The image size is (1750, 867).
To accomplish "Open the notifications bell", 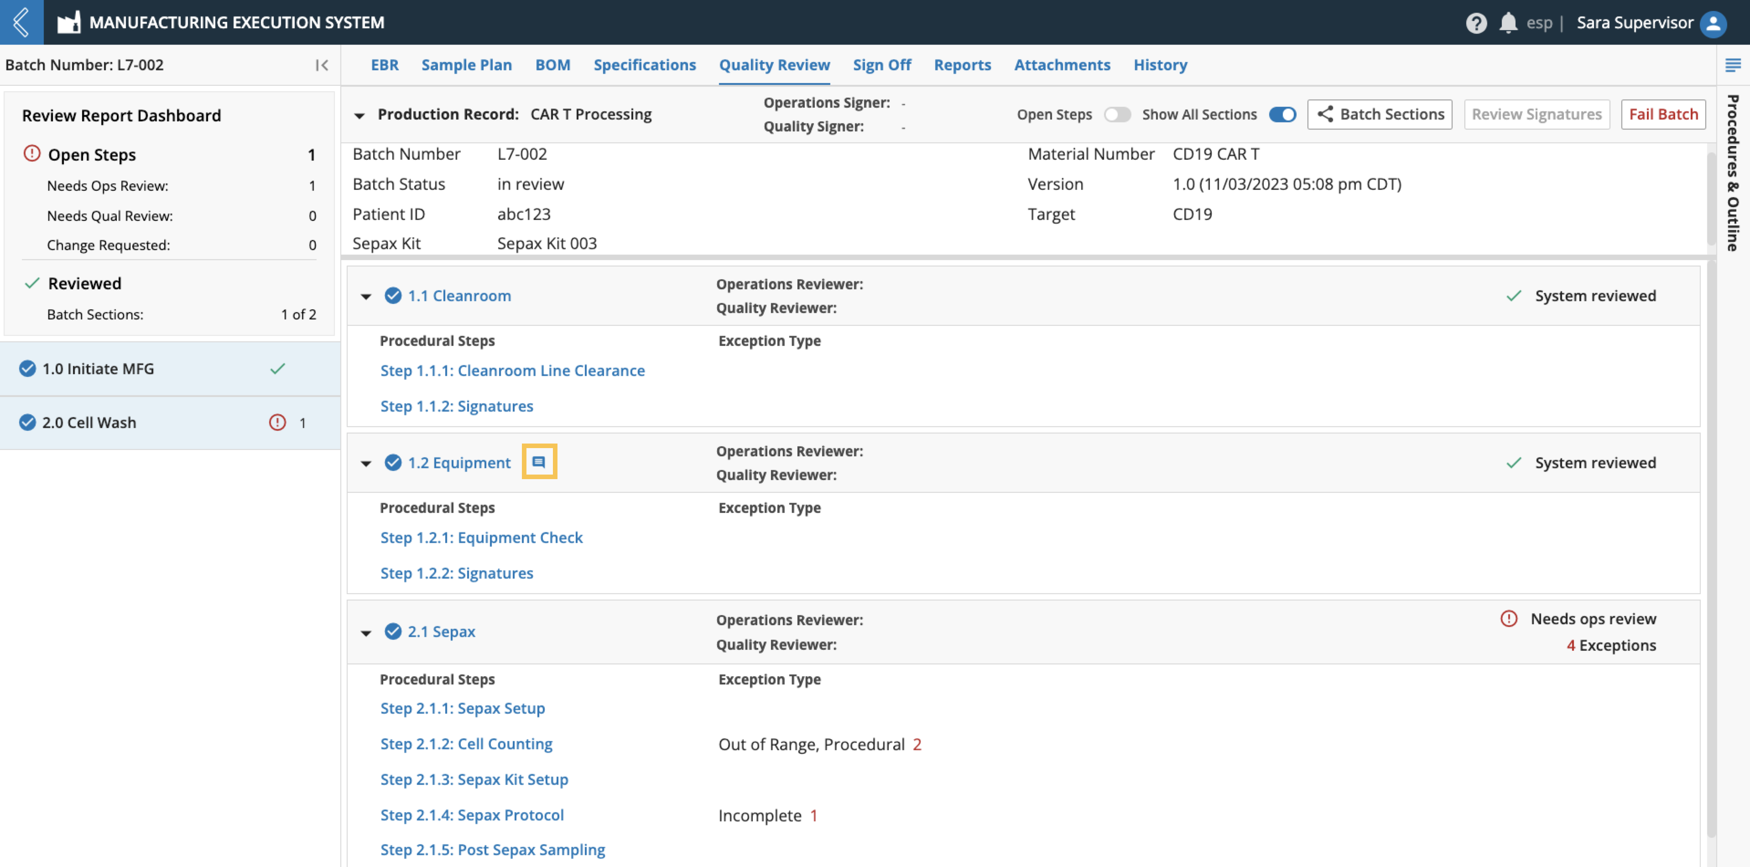I will [1507, 22].
